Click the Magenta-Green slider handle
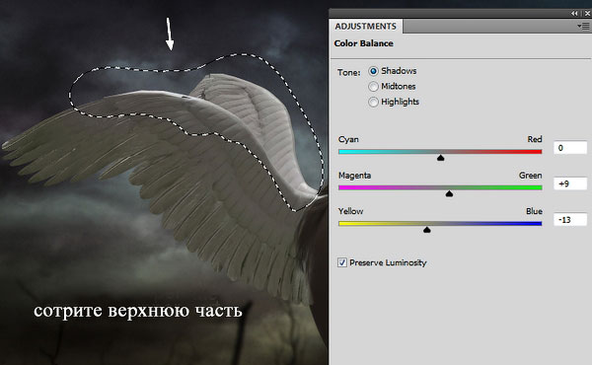Viewport: 592px width, 365px height. pos(449,193)
